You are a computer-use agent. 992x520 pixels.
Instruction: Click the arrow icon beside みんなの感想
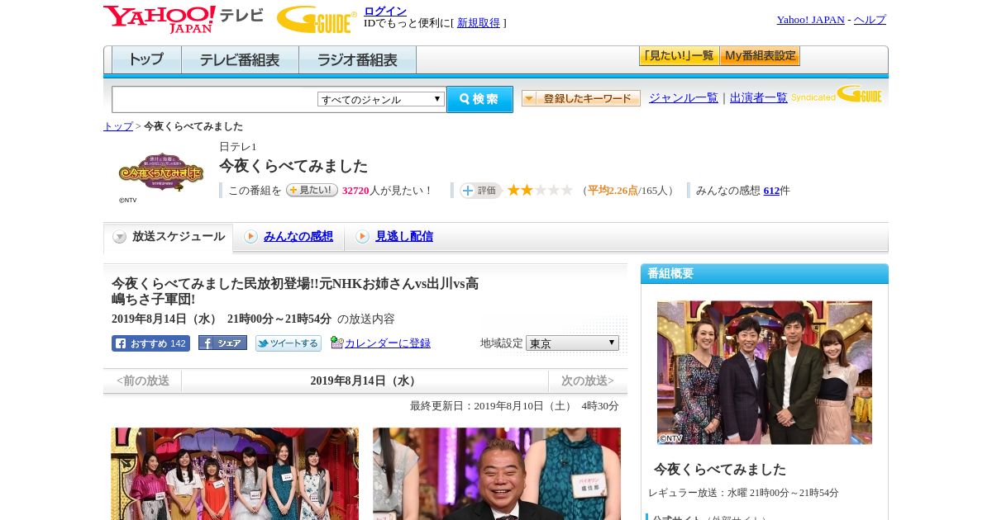point(250,237)
